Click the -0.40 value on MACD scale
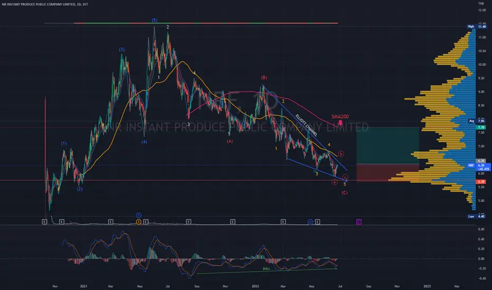492x290 pixels. coord(480,278)
